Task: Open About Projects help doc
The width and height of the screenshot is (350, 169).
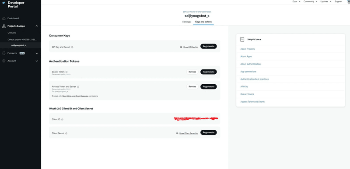Action: click(x=248, y=49)
